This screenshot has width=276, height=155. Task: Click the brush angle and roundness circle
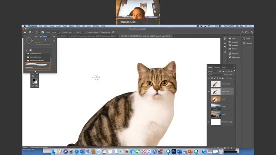coord(29,40)
